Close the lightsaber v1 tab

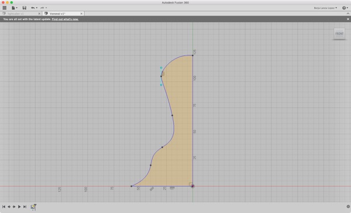(39, 13)
